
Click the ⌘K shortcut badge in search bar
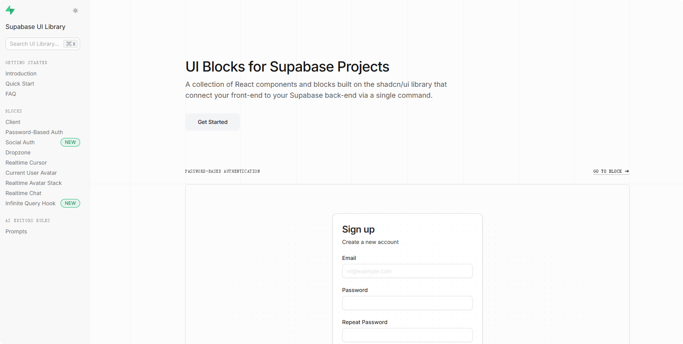coord(70,43)
